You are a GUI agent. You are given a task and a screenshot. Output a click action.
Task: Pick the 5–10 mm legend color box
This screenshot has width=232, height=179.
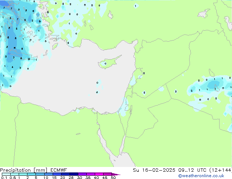[40, 174]
